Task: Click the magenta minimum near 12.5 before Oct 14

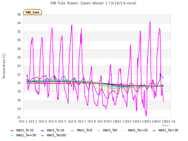Action: coord(146,115)
